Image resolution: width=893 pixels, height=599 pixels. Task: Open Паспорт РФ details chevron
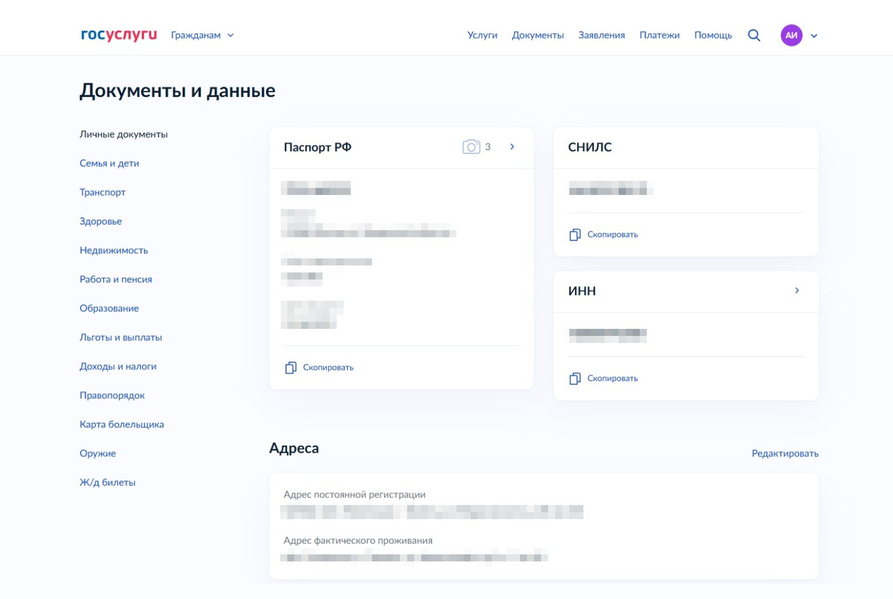point(512,146)
